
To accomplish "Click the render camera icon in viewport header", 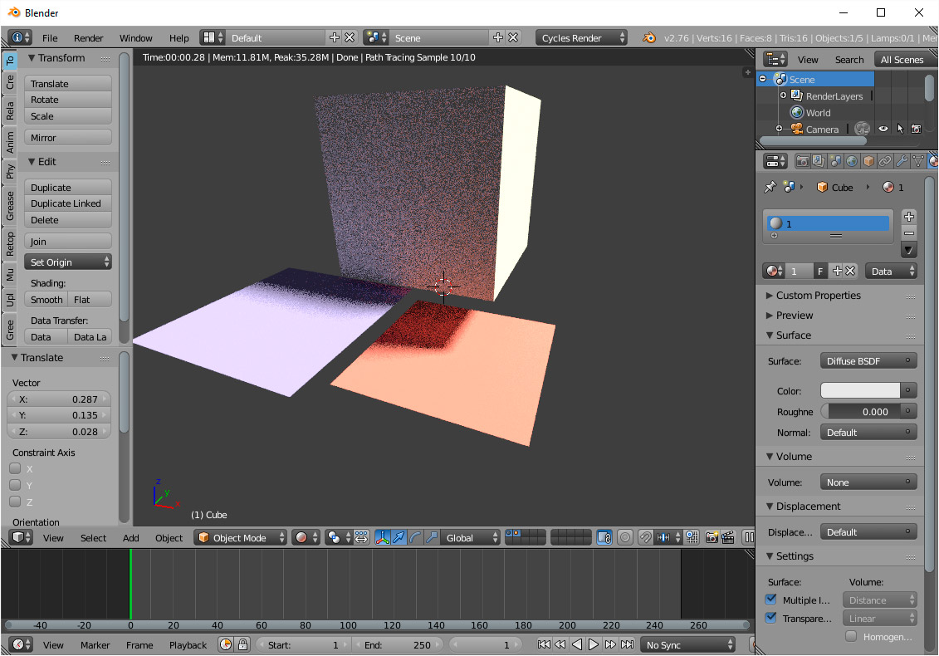I will point(711,537).
